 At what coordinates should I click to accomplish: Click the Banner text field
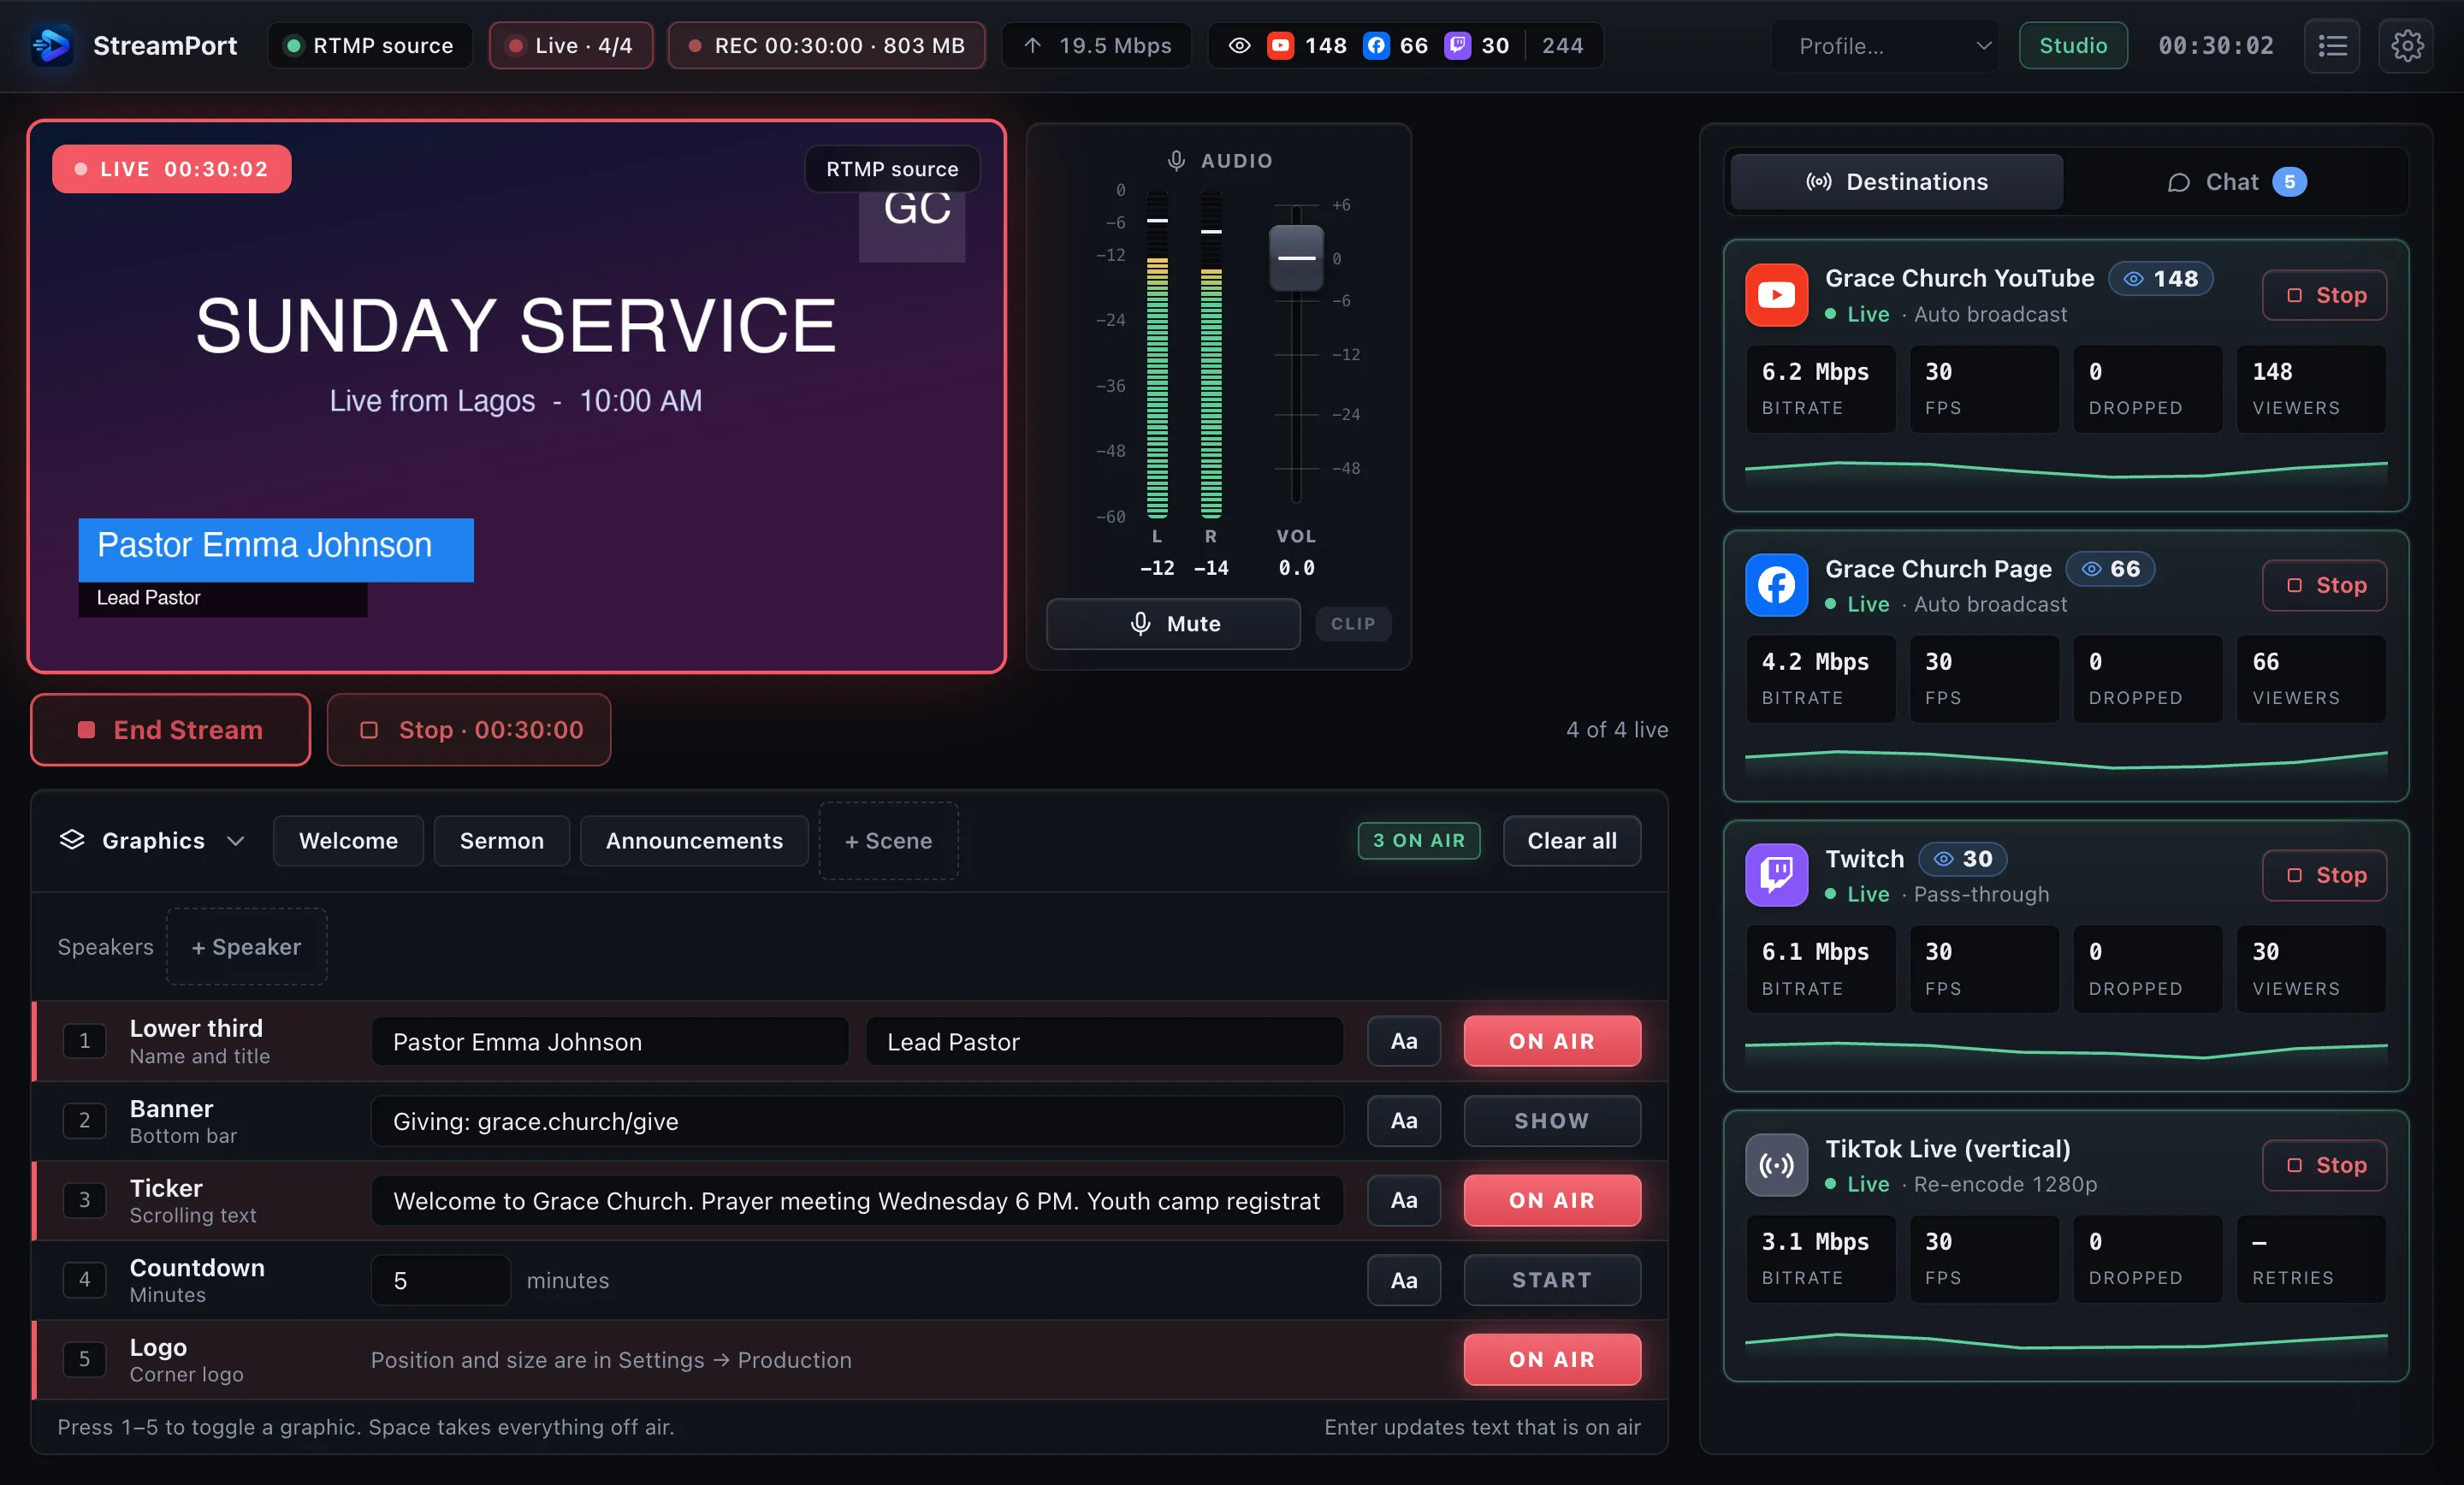[857, 1121]
